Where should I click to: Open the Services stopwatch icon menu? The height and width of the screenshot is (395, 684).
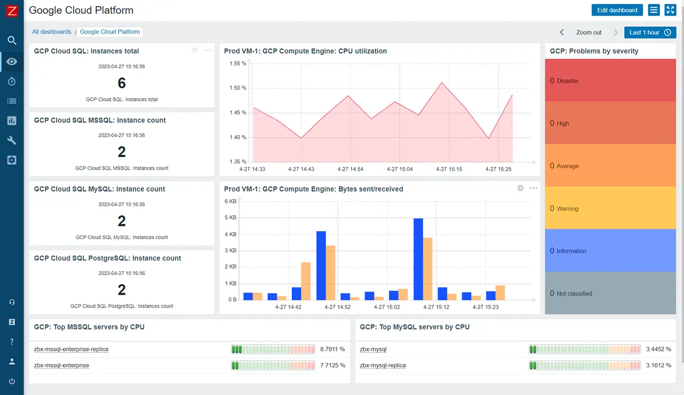click(x=12, y=81)
